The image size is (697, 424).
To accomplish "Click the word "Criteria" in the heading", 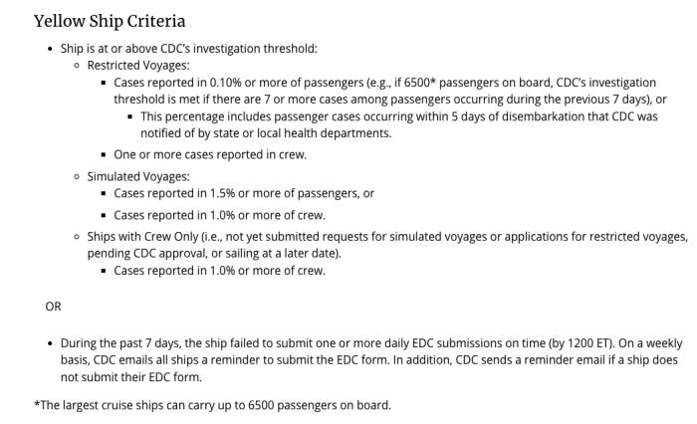I will 149,20.
